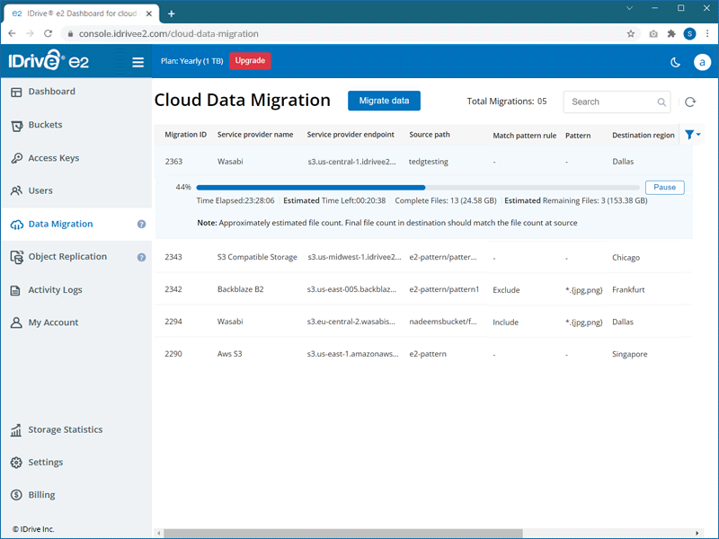The width and height of the screenshot is (719, 539).
Task: Click the Data Migration help icon
Action: pos(141,225)
